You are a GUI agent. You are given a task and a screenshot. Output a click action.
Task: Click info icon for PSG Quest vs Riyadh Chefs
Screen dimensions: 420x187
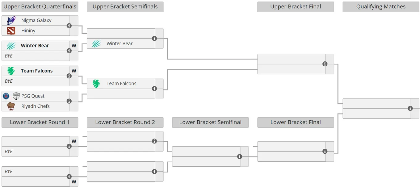click(x=69, y=101)
